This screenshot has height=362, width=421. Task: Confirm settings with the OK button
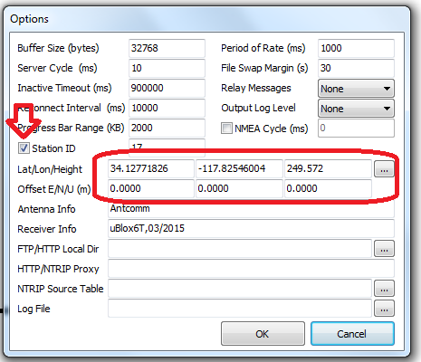coord(263,334)
